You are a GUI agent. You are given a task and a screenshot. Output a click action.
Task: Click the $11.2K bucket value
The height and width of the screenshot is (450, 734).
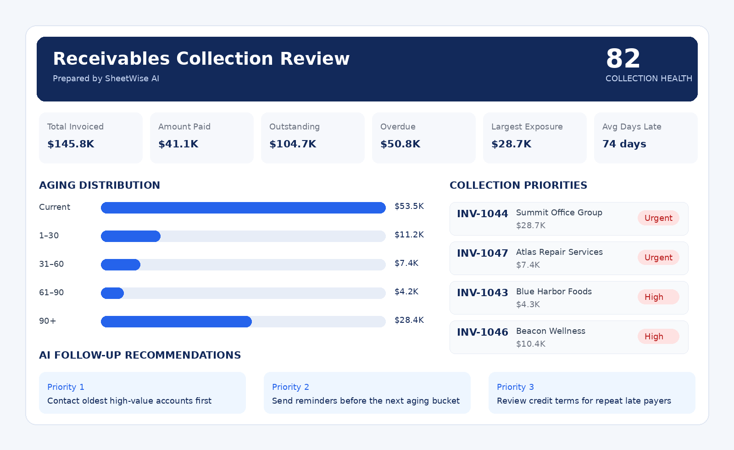409,235
